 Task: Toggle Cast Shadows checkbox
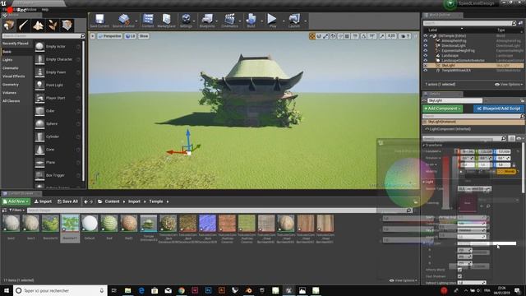click(459, 276)
